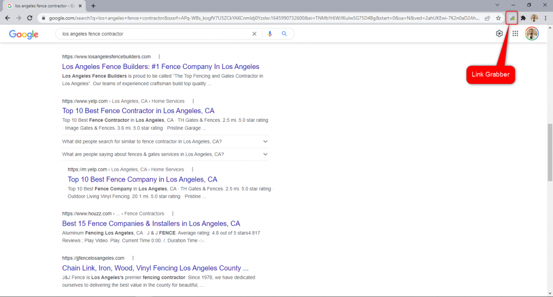Select the los angeles fence contractor tab
This screenshot has height=297, width=553.
click(x=43, y=5)
